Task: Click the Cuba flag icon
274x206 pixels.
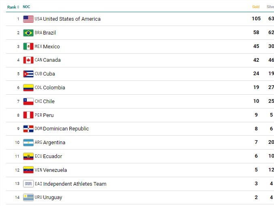Action: click(x=28, y=74)
